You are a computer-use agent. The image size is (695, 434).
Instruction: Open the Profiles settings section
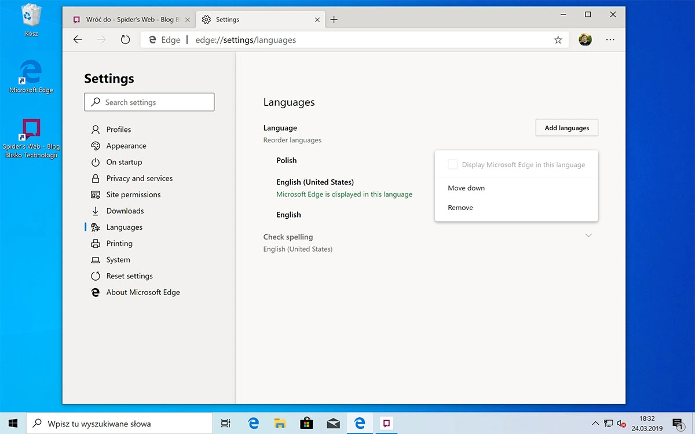[x=119, y=130]
